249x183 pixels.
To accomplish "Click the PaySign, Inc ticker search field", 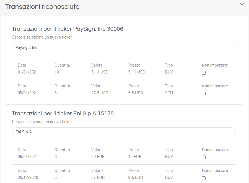I will pyautogui.click(x=124, y=47).
